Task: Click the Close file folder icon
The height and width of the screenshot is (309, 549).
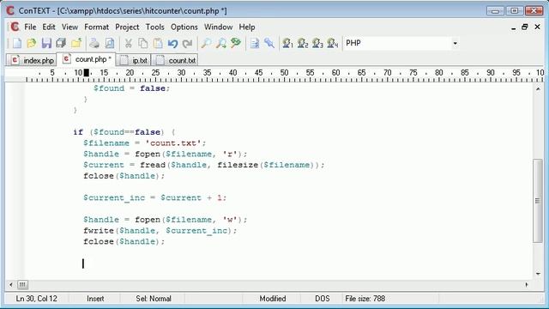Action: coord(76,43)
